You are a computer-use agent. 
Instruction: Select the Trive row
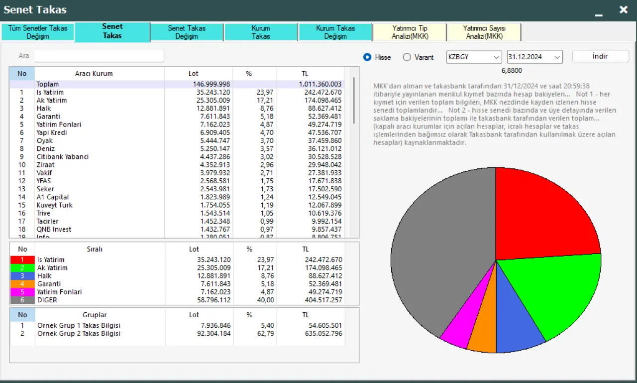coord(177,213)
